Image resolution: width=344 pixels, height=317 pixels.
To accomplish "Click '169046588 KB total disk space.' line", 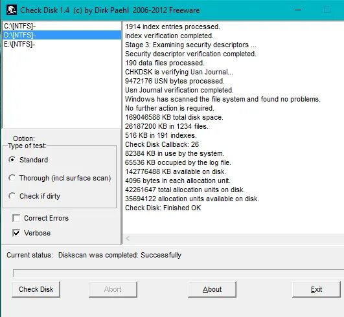I will click(174, 117).
